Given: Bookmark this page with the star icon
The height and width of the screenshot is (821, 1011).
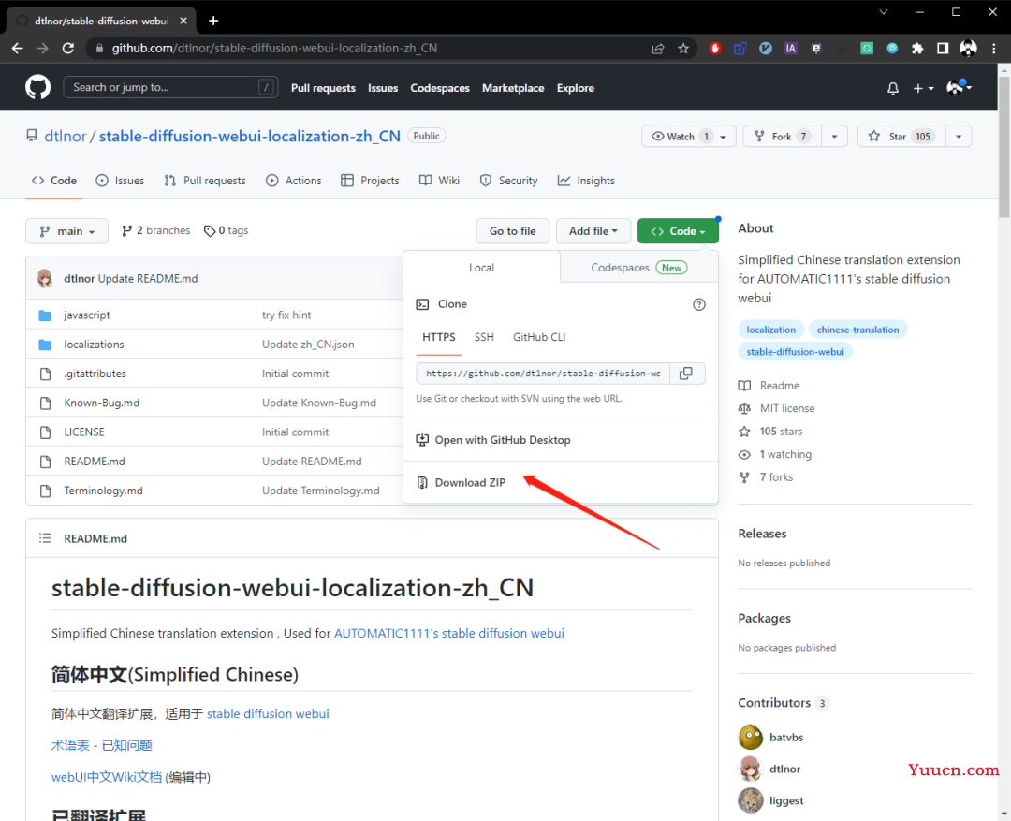Looking at the screenshot, I should pos(683,49).
